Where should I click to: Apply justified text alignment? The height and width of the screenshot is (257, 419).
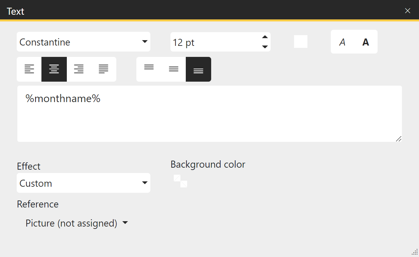pyautogui.click(x=104, y=69)
